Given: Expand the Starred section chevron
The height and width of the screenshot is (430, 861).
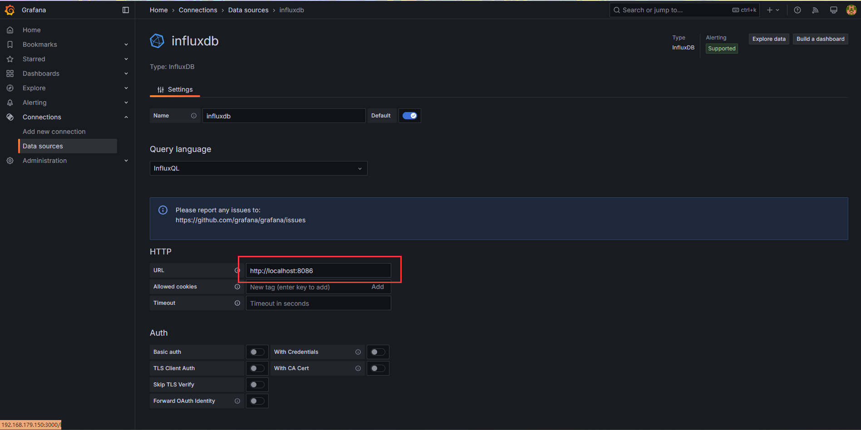Looking at the screenshot, I should click(x=126, y=59).
